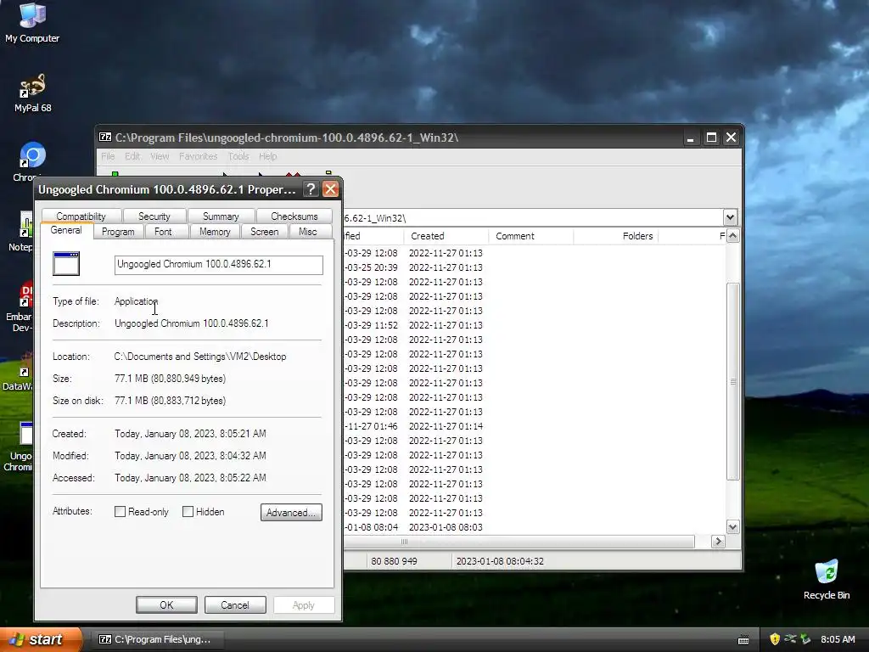Open the View menu in 7-Zip
The image size is (869, 652).
pos(160,156)
